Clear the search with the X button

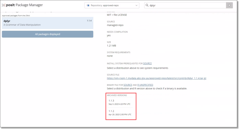tap(229, 5)
